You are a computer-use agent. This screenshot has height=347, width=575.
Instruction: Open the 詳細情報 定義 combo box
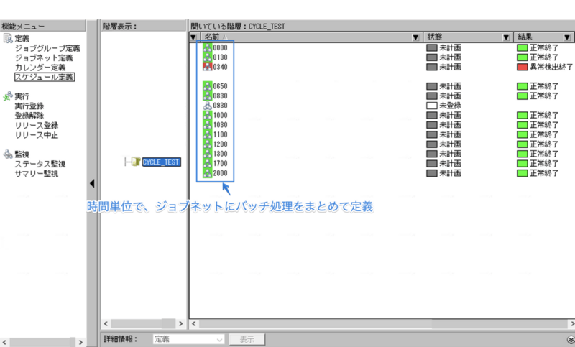click(188, 339)
